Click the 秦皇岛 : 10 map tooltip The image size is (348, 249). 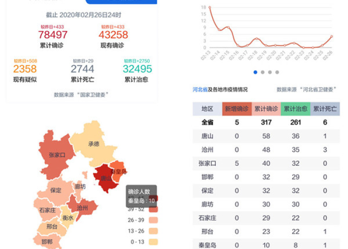point(141,196)
